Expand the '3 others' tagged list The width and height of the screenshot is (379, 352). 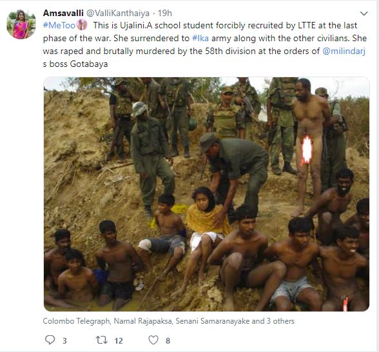[x=280, y=321]
